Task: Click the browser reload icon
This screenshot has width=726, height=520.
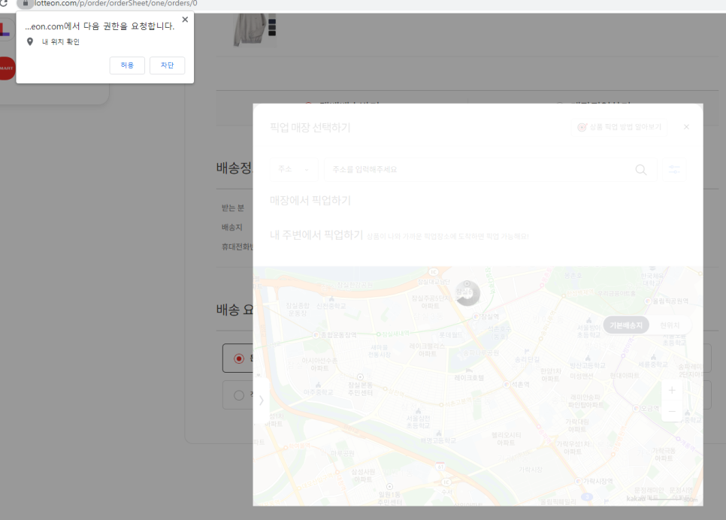Action: click(4, 3)
